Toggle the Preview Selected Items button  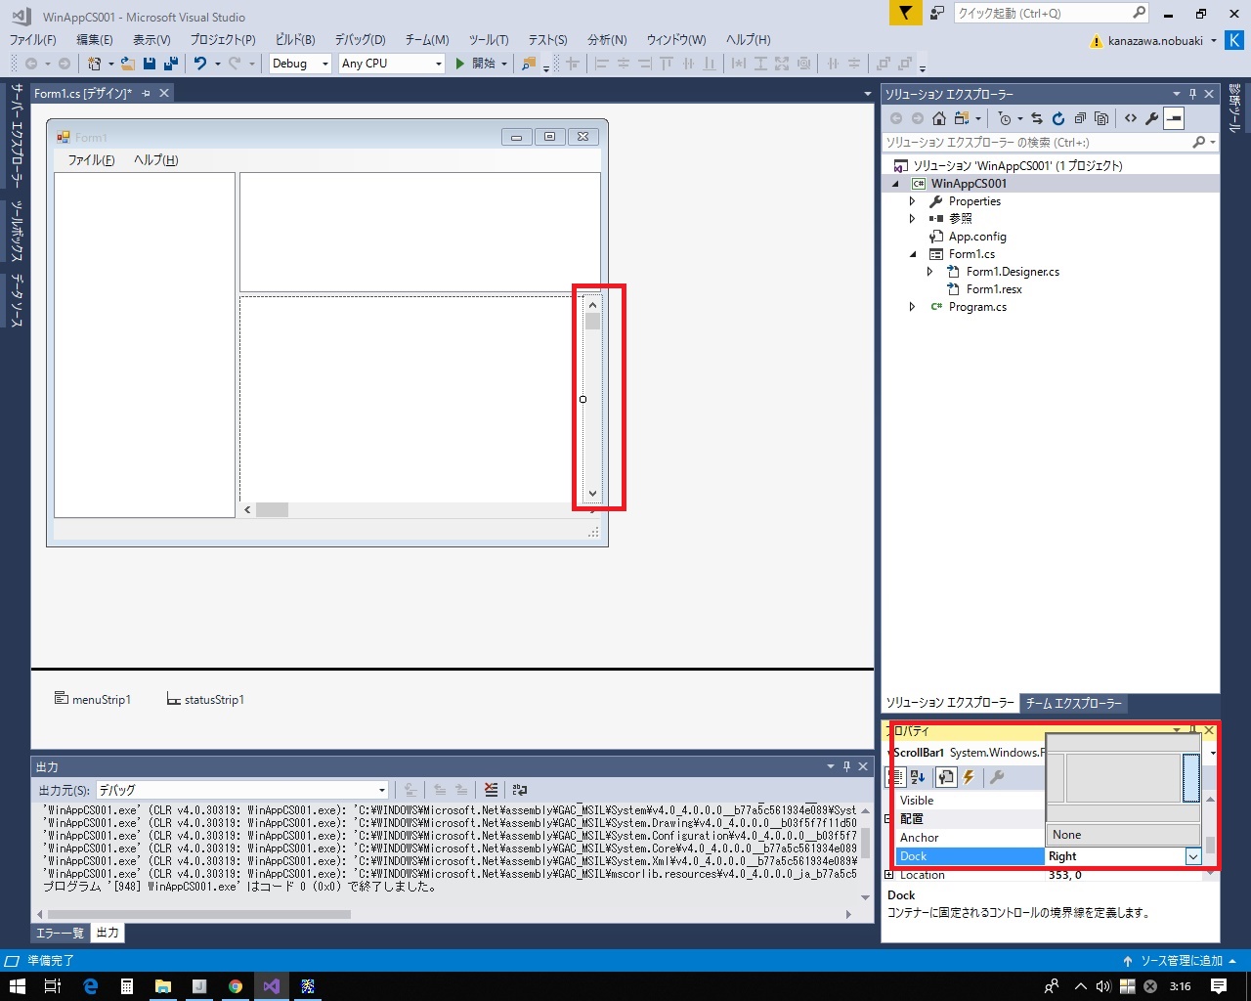1174,118
